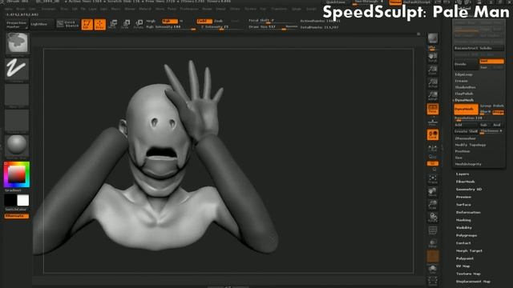This screenshot has height=288, width=513.
Task: Expand the Layers subpalette
Action: point(463,174)
